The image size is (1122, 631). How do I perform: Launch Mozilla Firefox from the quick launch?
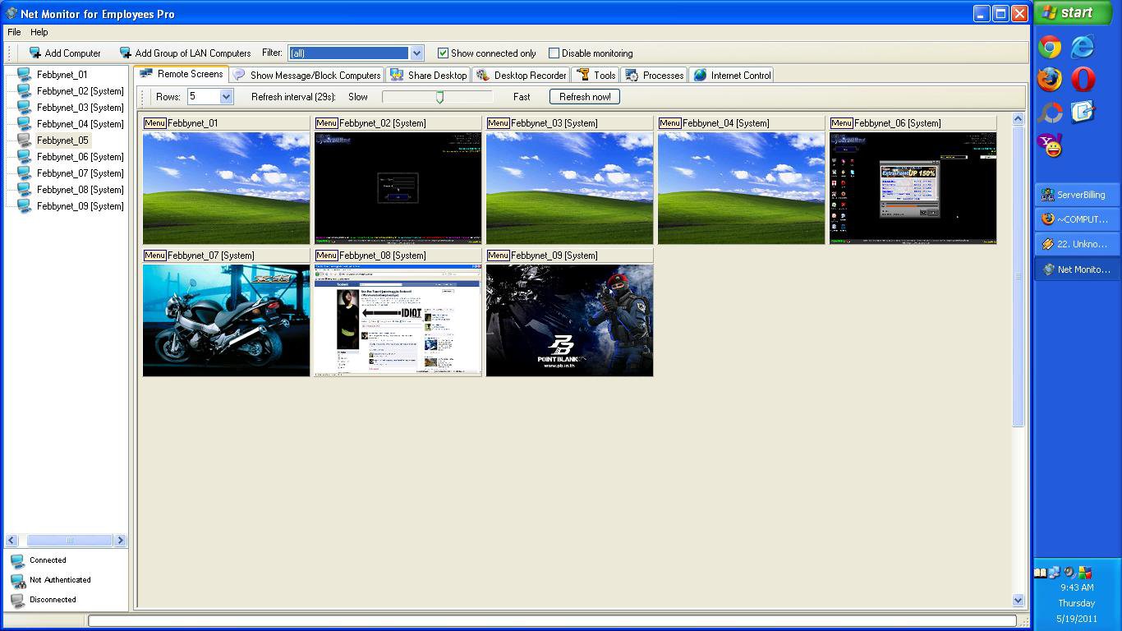pos(1049,79)
